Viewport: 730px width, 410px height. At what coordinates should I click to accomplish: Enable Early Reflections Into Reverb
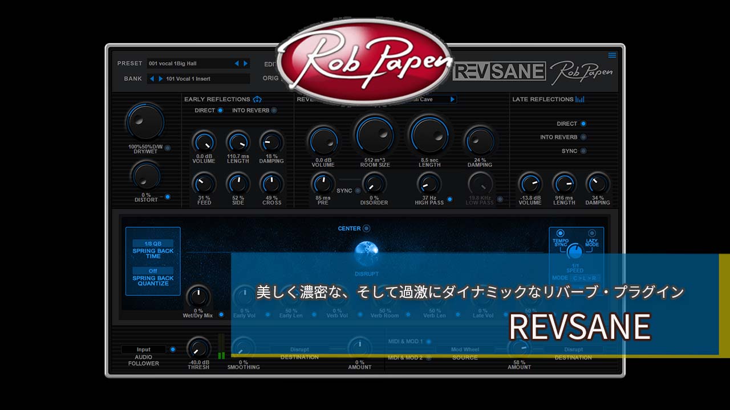click(274, 110)
